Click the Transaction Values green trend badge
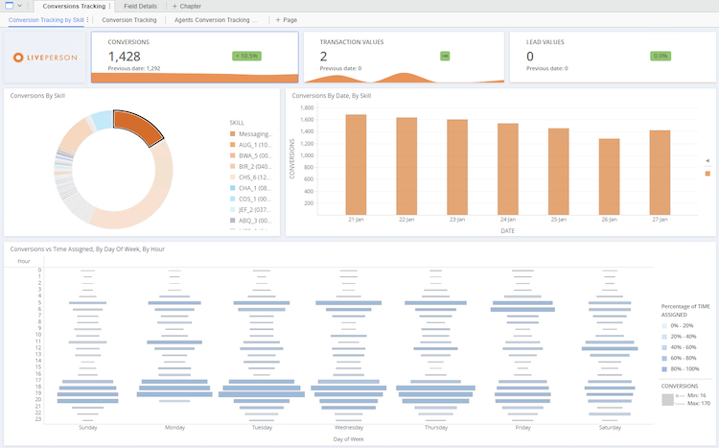The image size is (719, 448). coord(445,56)
